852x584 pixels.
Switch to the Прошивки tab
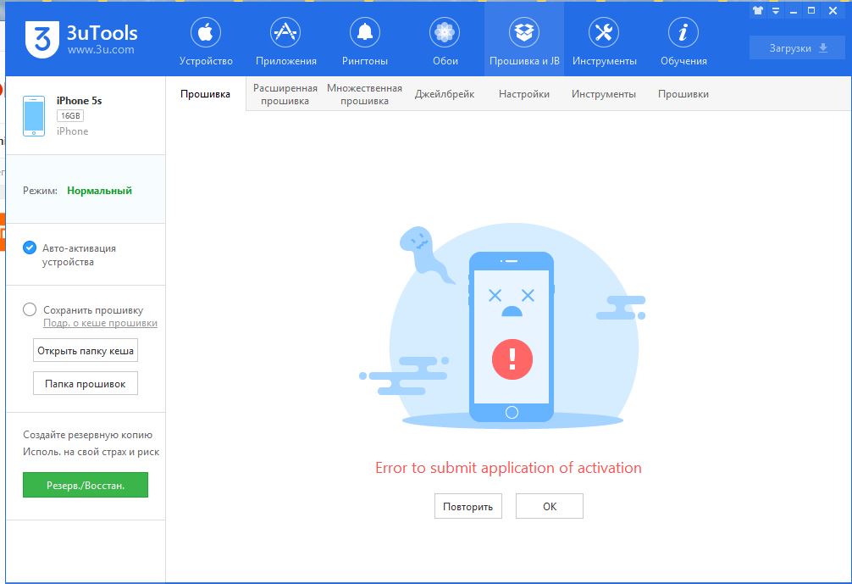point(683,94)
